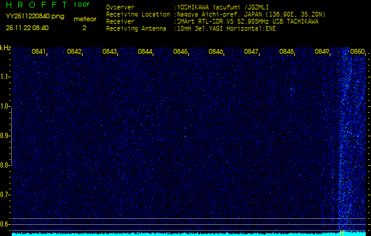Select the 10mH 3el.YAGI Horizontal:ENE text

226,29
